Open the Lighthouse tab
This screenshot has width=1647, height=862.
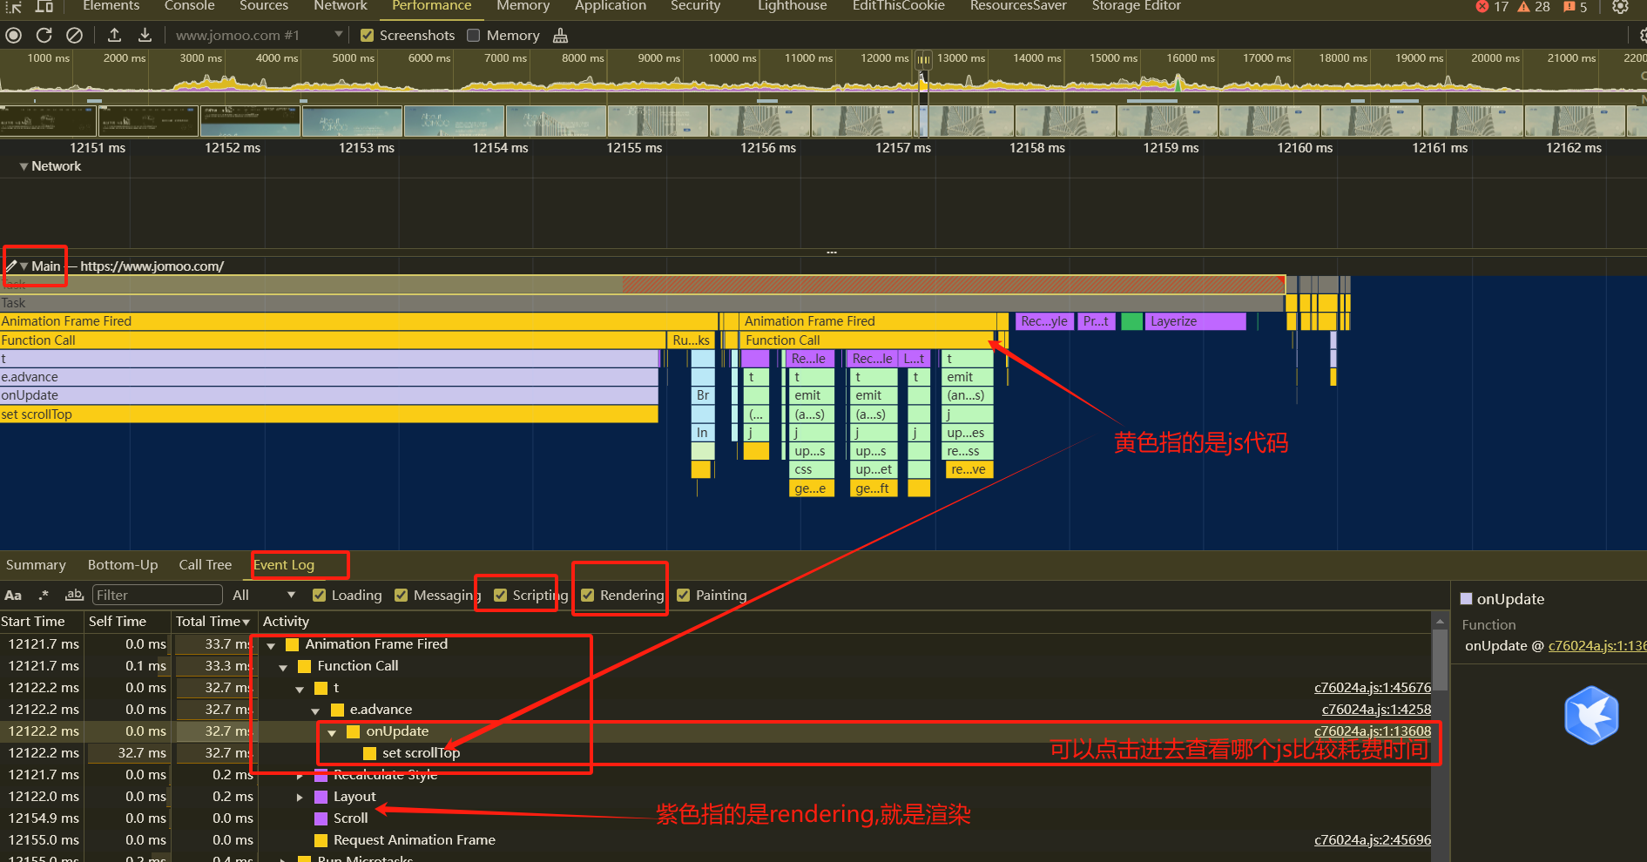[793, 6]
